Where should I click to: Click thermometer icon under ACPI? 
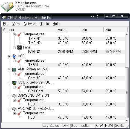(19, 61)
